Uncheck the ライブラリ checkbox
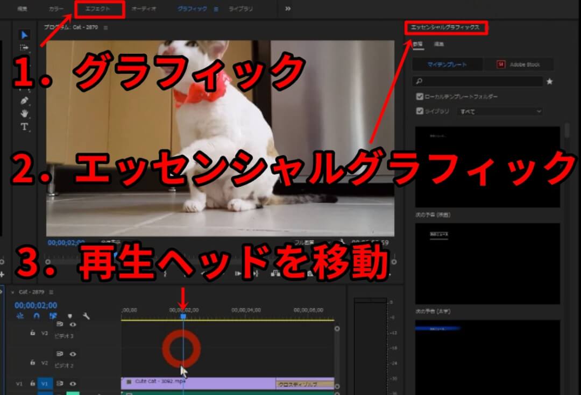Image resolution: width=581 pixels, height=395 pixels. [x=420, y=111]
